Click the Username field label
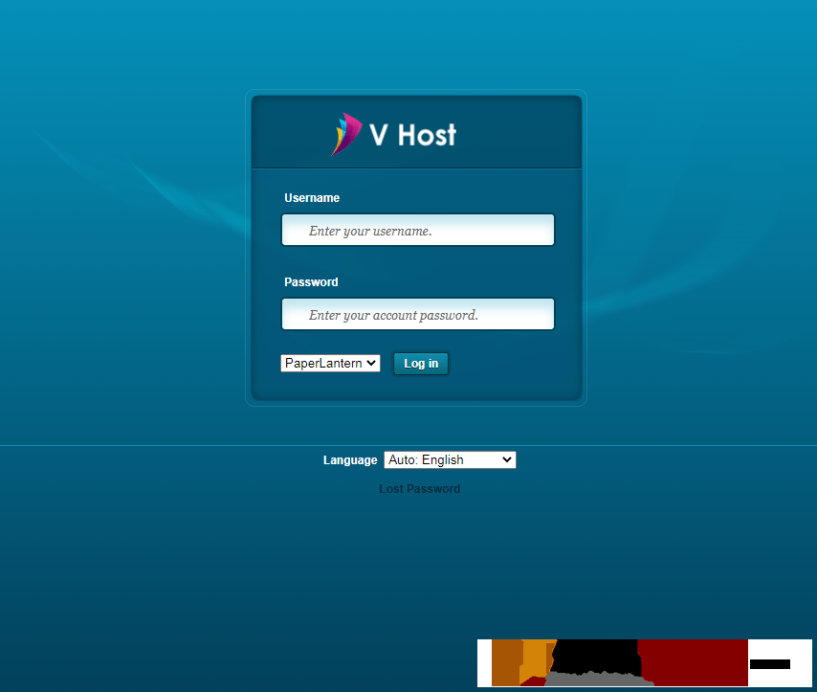The width and height of the screenshot is (817, 692). pos(312,198)
